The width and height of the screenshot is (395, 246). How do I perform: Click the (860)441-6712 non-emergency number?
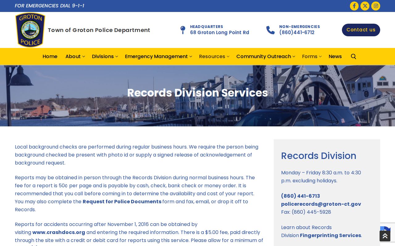click(297, 33)
